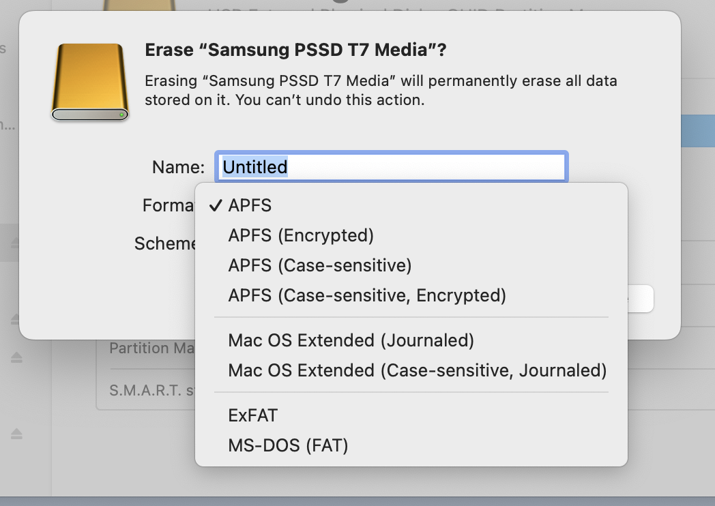Click the Name label

[178, 167]
